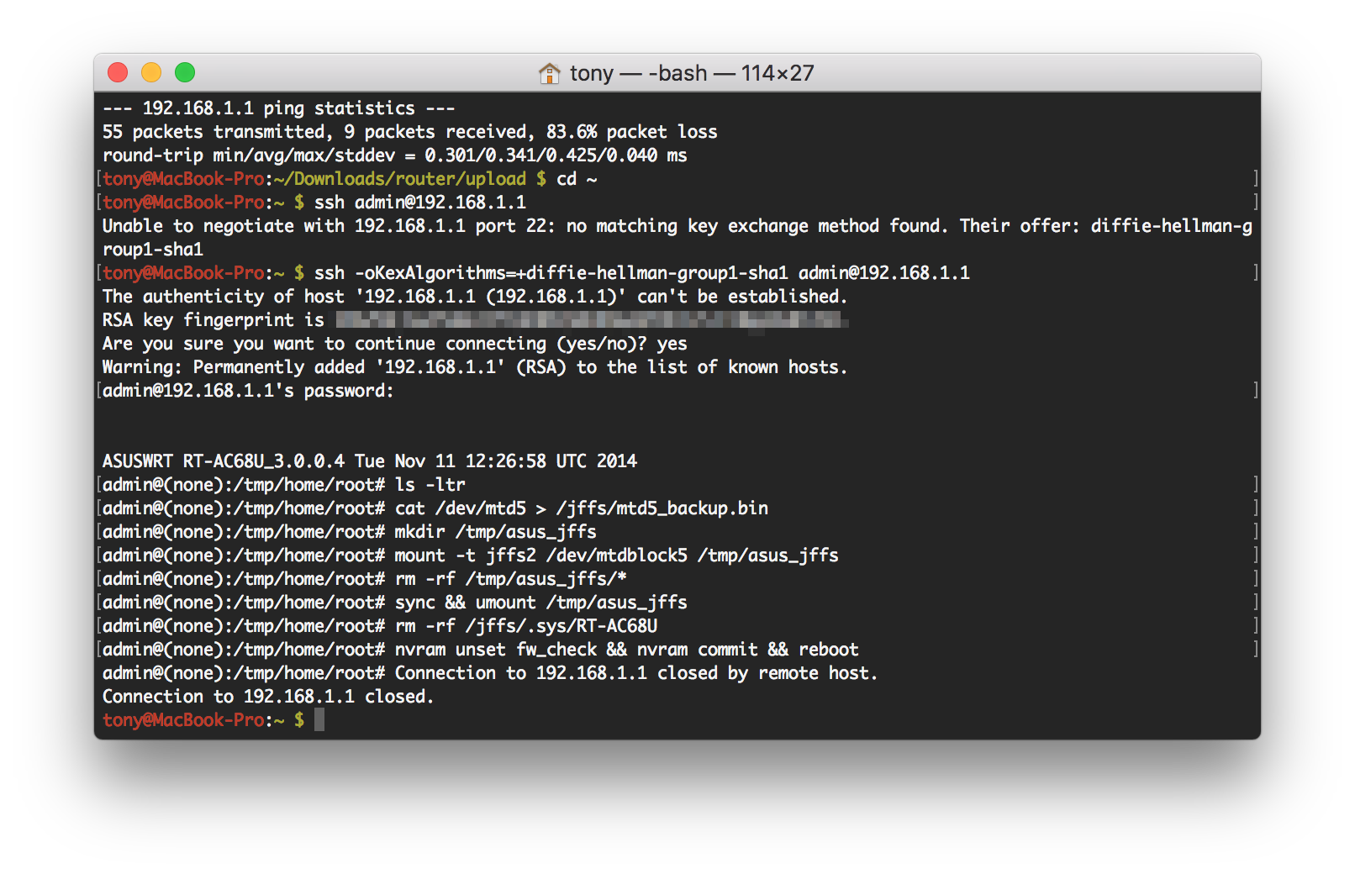Click the "-oKexAlgorithms=+diffie-hellman-group1-sha1" option text
The image size is (1355, 874).
571,273
